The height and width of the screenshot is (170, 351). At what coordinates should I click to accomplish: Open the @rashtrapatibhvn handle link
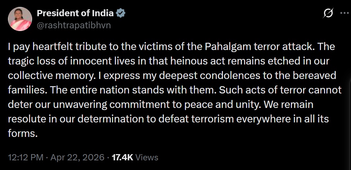(74, 25)
